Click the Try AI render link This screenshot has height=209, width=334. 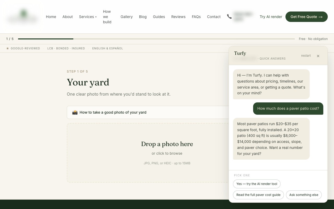point(271,17)
